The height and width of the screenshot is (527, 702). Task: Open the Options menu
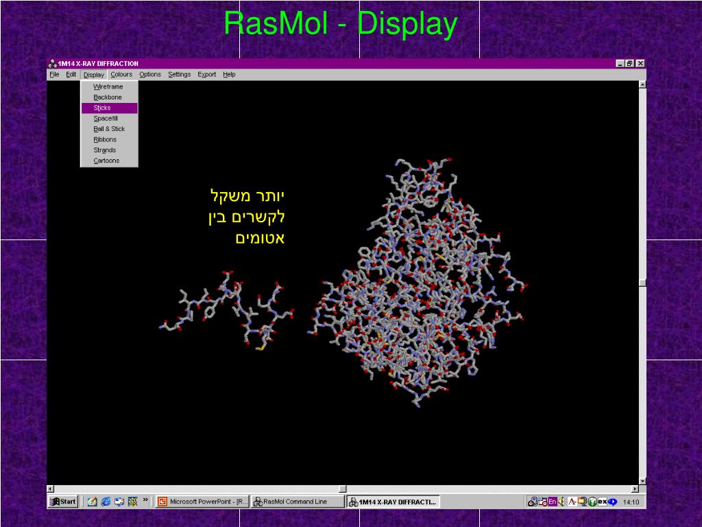(x=150, y=74)
